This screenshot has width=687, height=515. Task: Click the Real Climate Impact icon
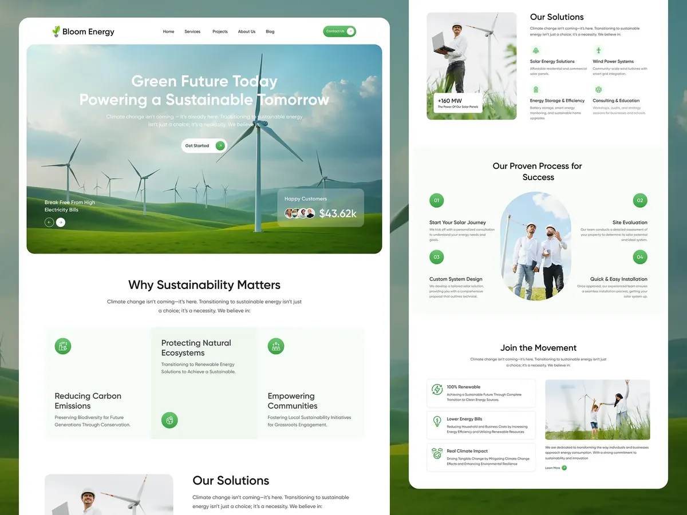437,454
